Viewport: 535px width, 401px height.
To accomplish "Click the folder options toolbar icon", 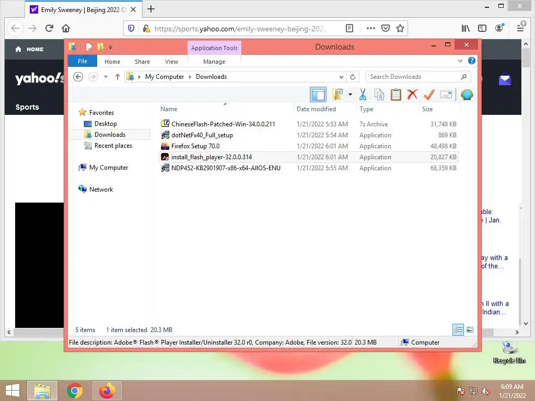I will 338,95.
